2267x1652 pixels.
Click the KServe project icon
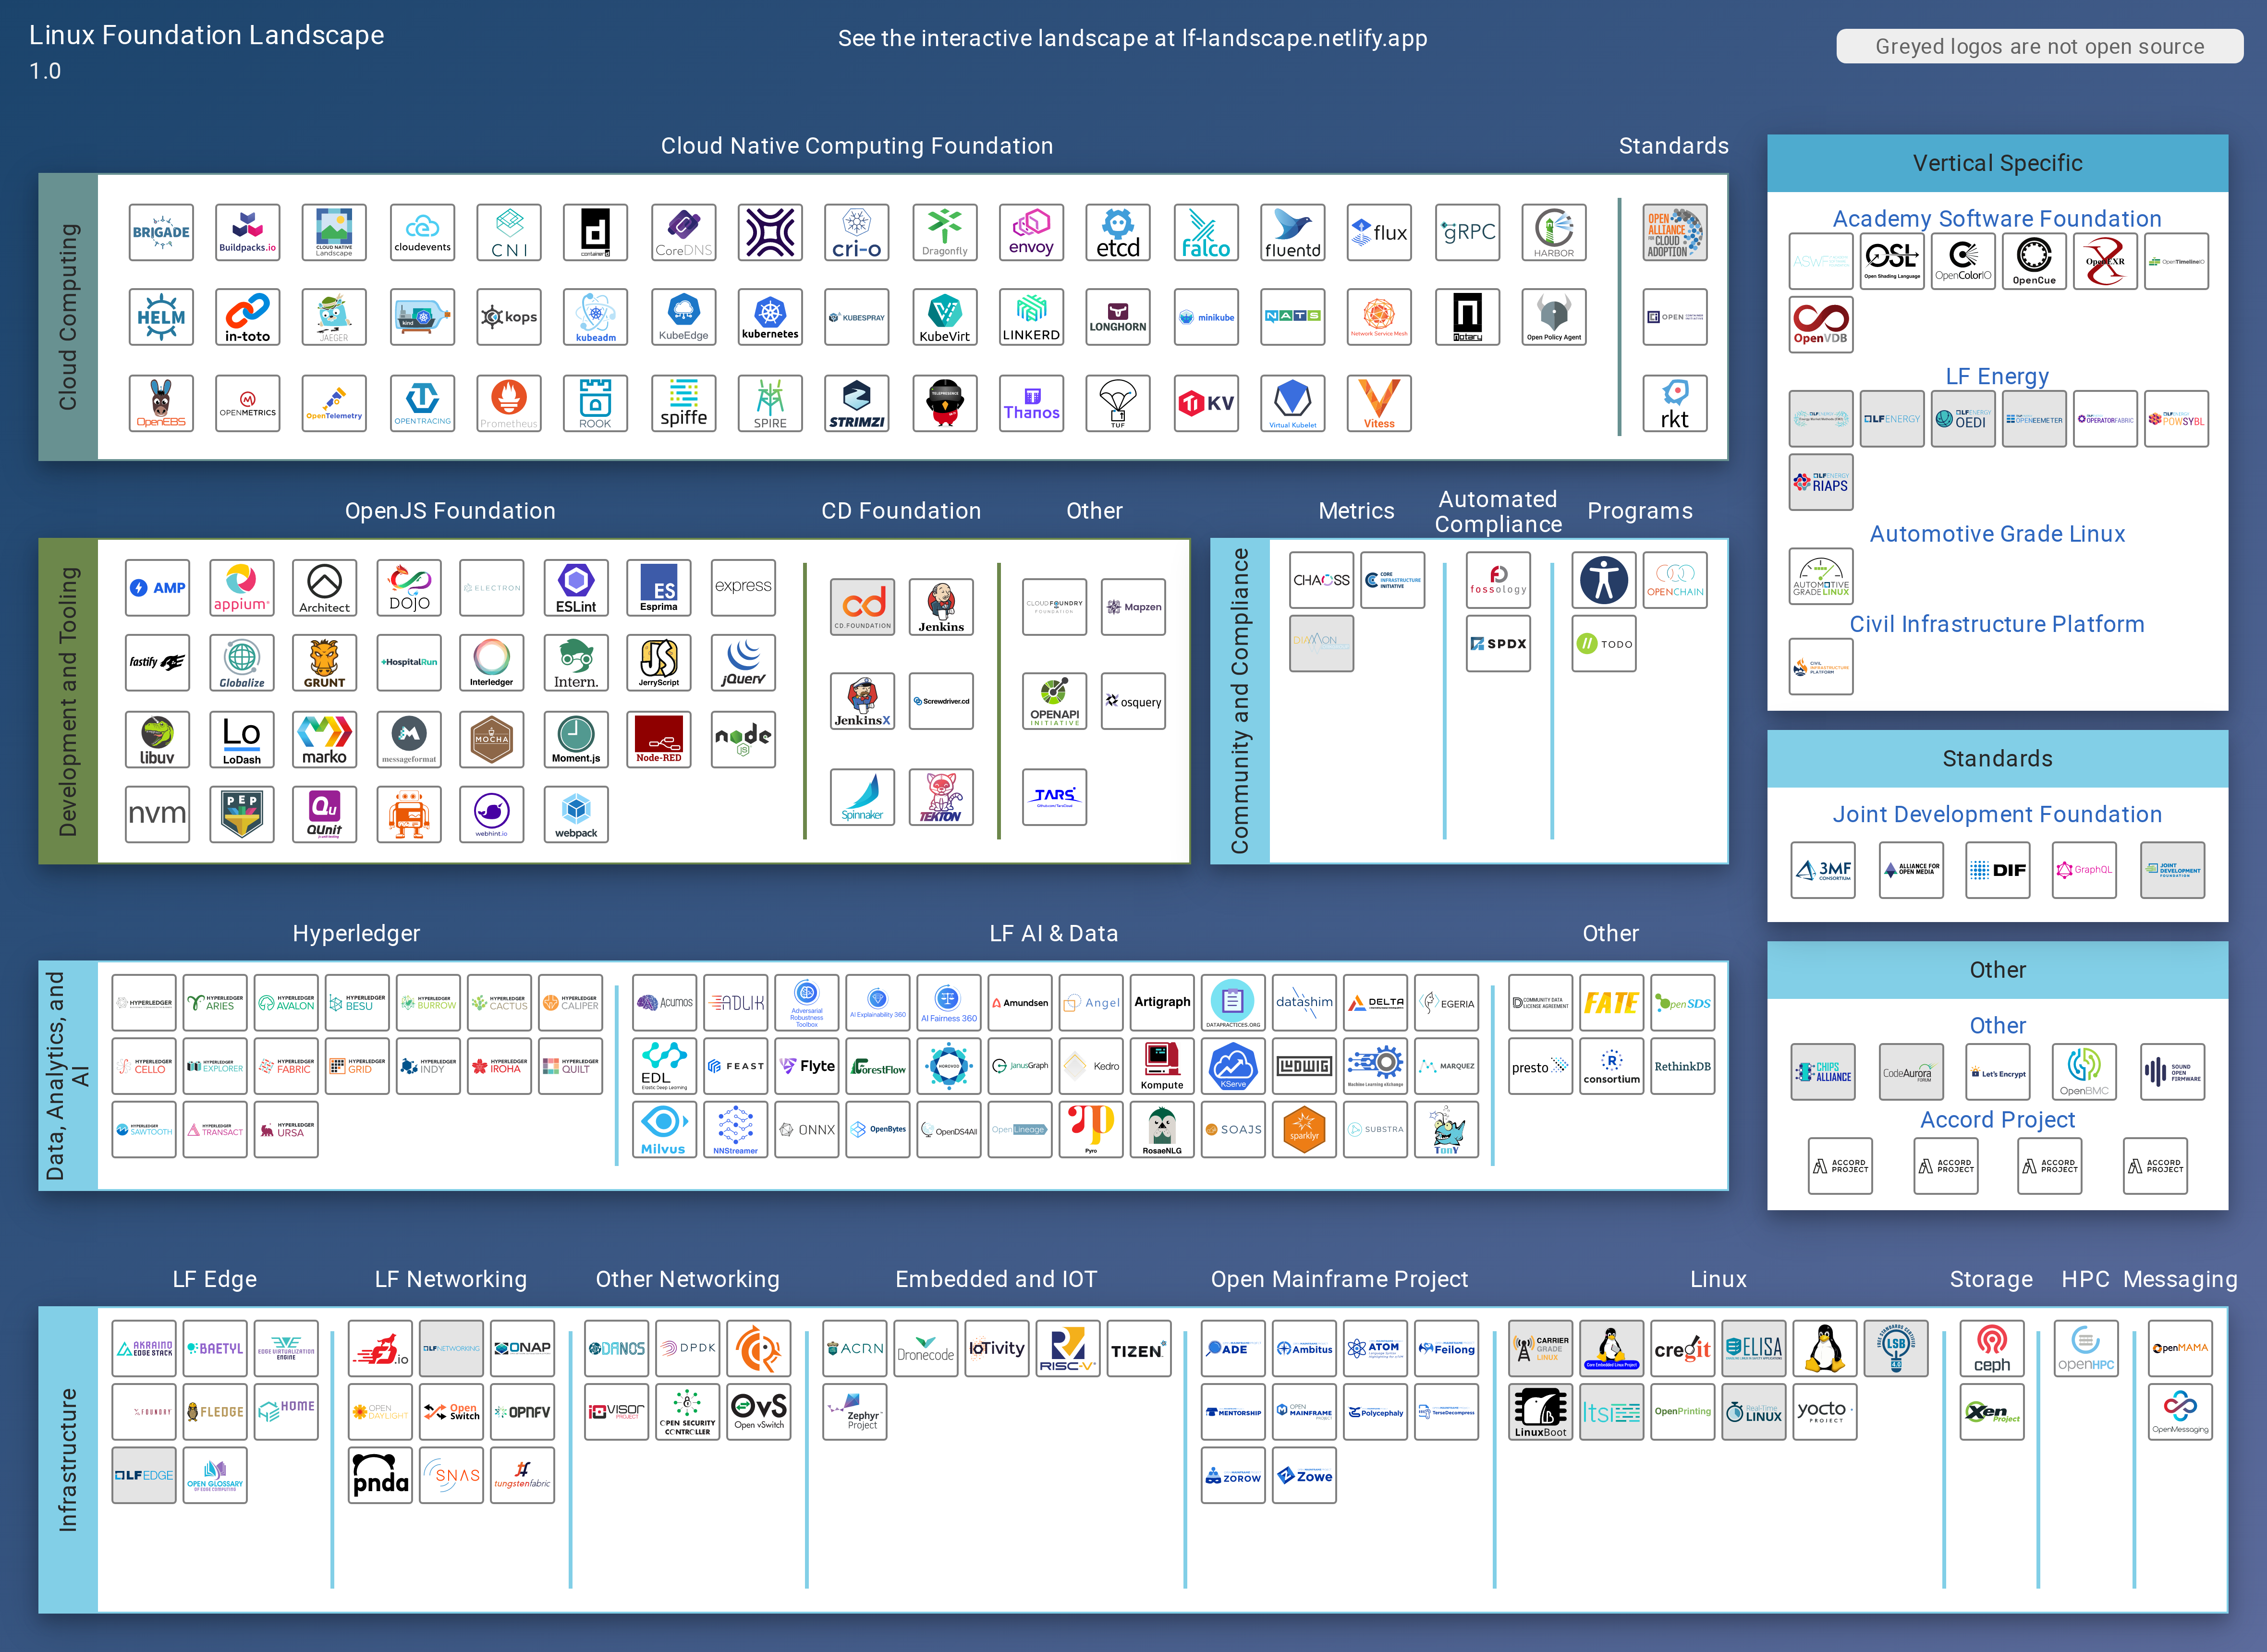pyautogui.click(x=1233, y=1067)
